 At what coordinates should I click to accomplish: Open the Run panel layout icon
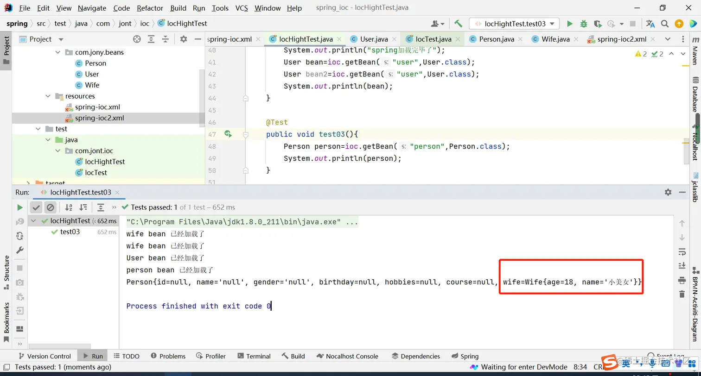point(19,329)
